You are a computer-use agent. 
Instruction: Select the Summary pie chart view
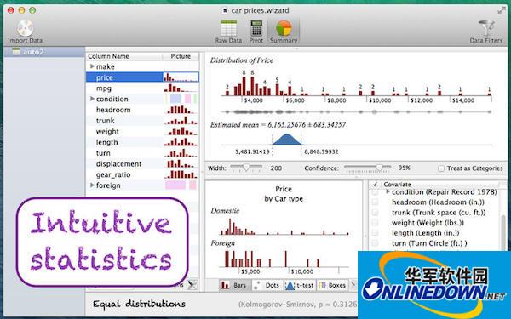click(284, 31)
